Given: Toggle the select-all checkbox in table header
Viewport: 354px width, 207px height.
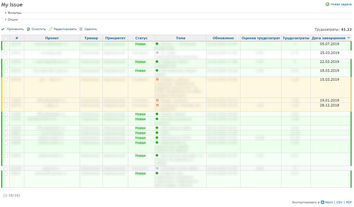Looking at the screenshot, I should click(x=6, y=38).
